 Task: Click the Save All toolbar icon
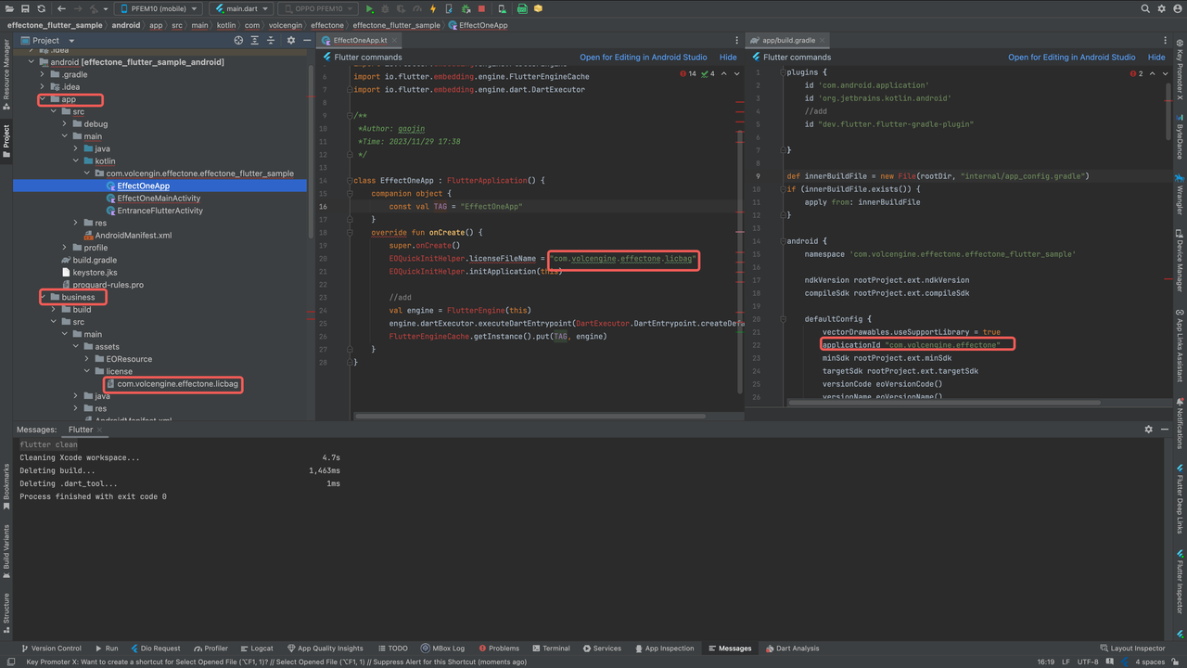click(27, 8)
